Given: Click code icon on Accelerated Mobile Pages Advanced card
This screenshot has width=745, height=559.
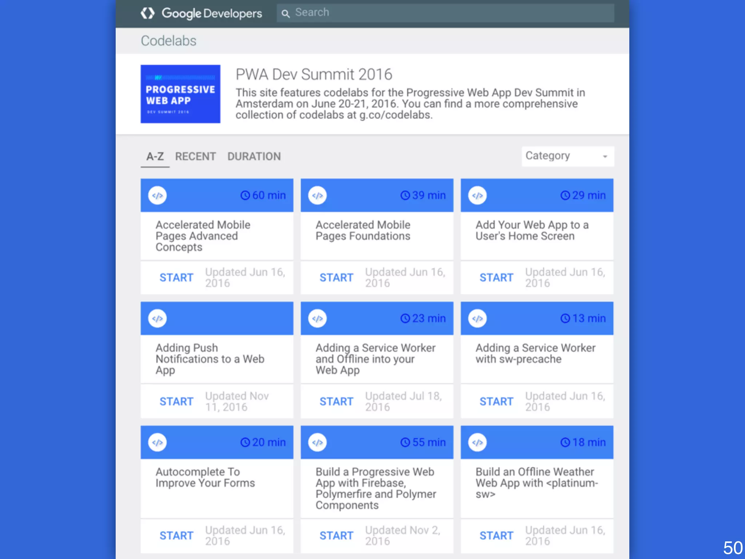Looking at the screenshot, I should coord(158,195).
